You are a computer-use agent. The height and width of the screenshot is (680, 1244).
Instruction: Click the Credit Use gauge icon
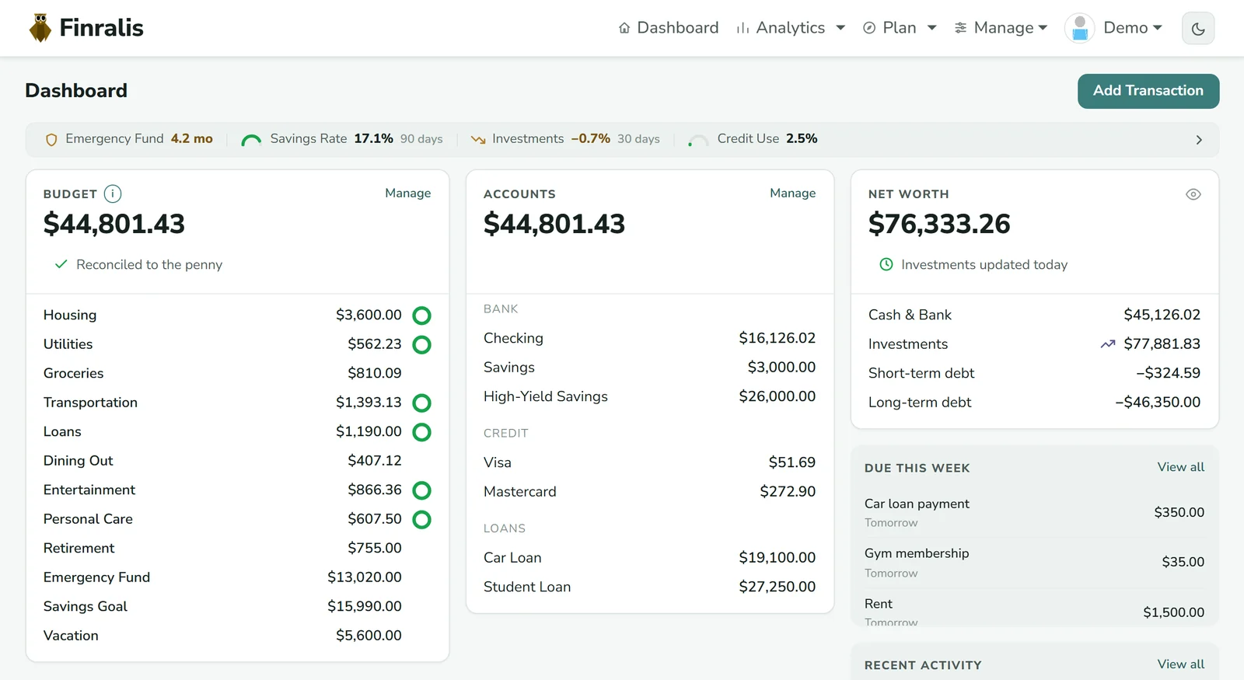pyautogui.click(x=698, y=140)
